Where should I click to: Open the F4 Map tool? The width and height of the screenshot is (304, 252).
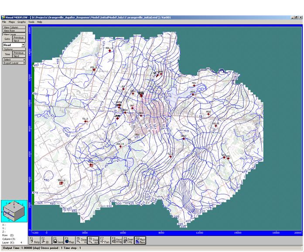(x=70, y=240)
